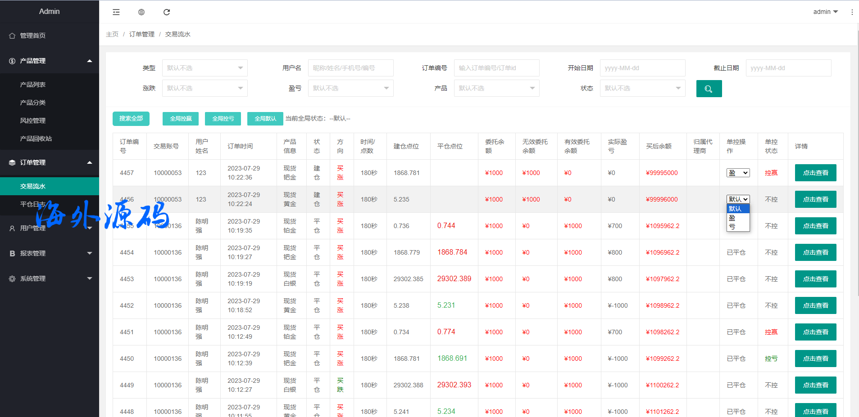Click the sidebar collapse menu icon
Screen dimensions: 859x417
coord(116,12)
